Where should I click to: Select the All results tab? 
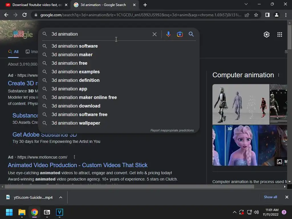click(13, 52)
